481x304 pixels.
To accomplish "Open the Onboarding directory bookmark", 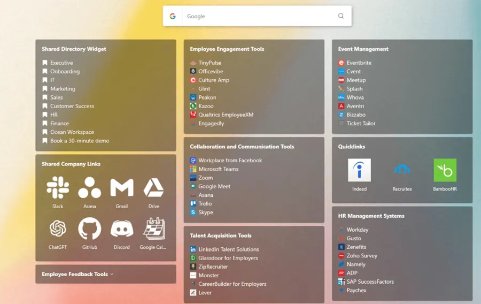I will 65,71.
